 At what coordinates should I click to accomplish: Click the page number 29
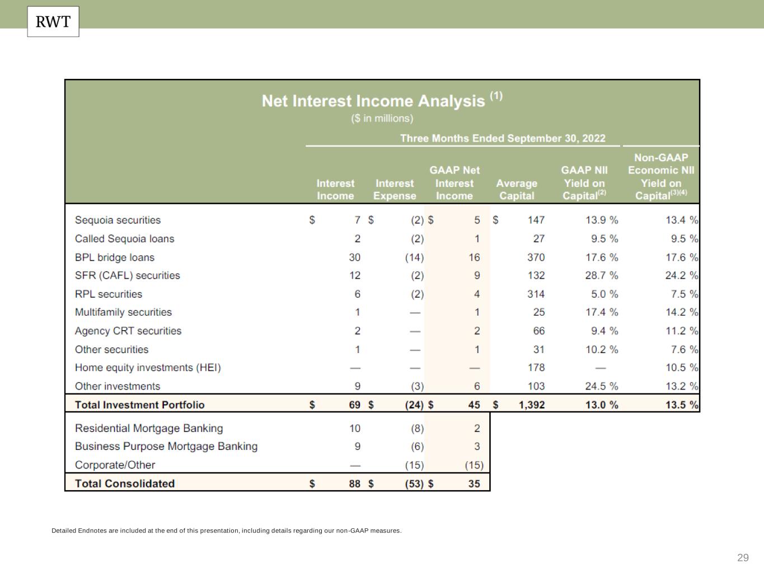(x=743, y=557)
